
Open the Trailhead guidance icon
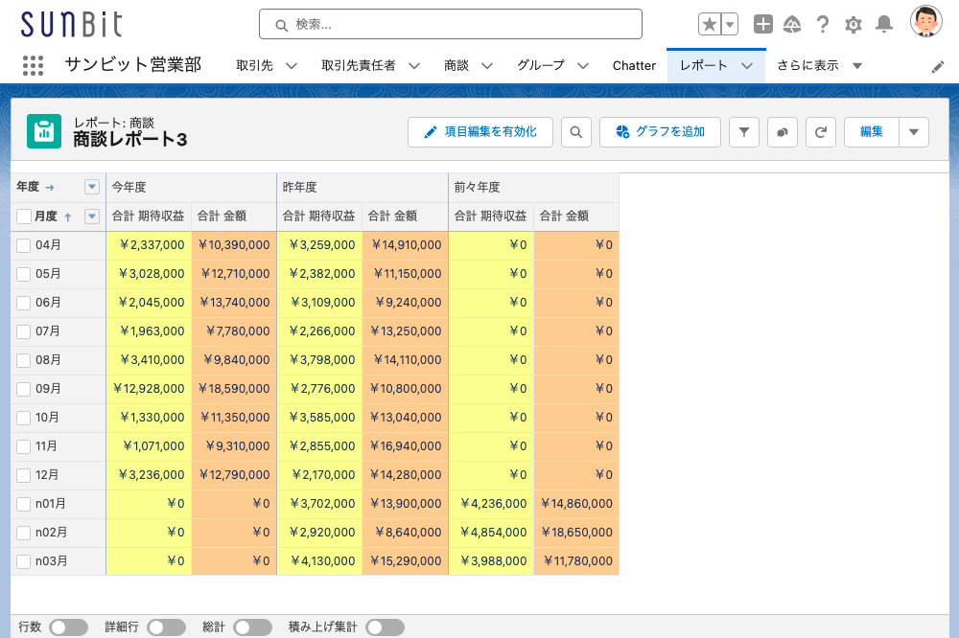792,25
